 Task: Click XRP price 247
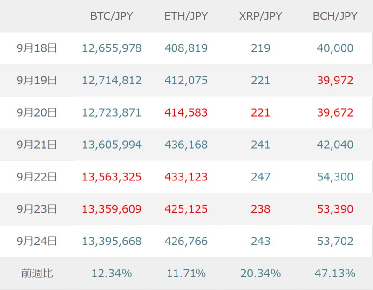point(260,177)
